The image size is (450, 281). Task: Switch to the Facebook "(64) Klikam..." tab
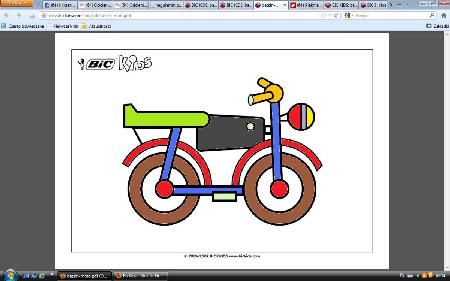click(60, 5)
